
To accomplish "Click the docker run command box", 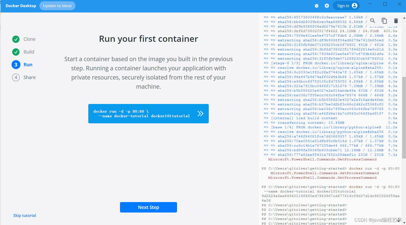I will click(148, 114).
